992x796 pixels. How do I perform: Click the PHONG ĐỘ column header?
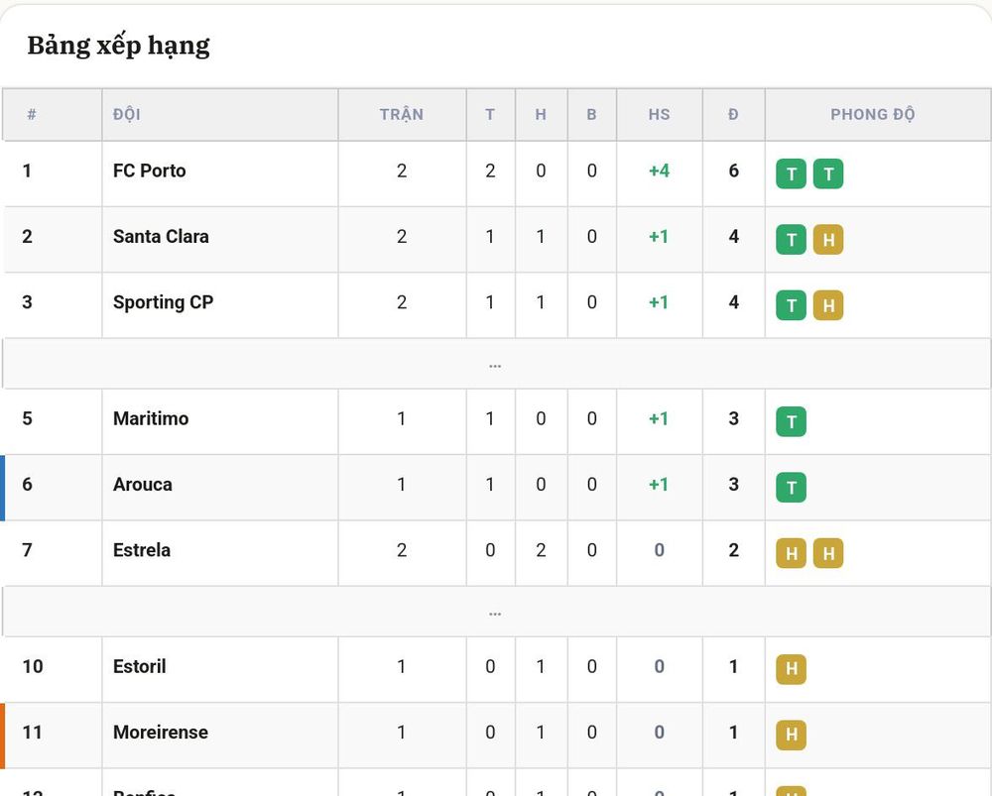872,114
